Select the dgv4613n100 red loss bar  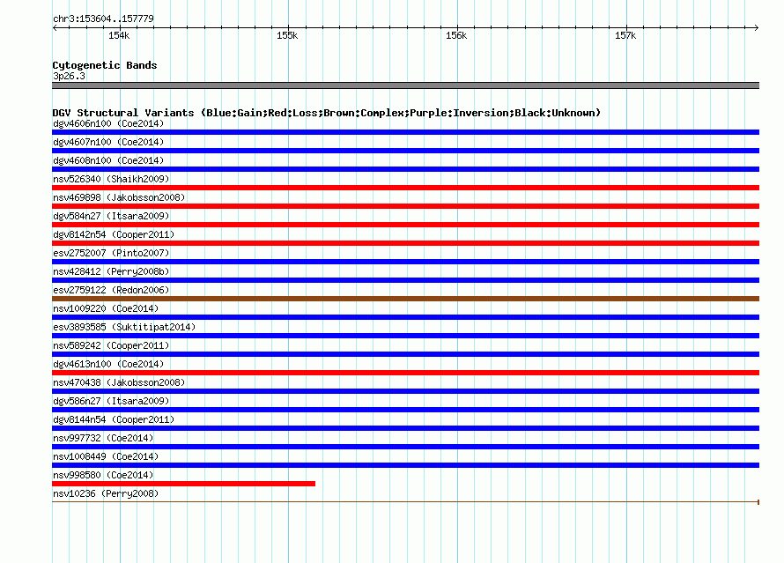pos(405,373)
